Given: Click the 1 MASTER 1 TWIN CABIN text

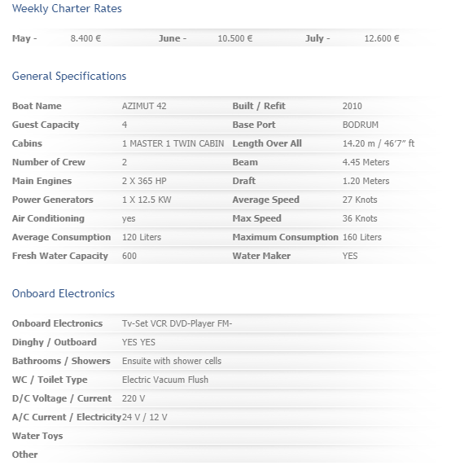Looking at the screenshot, I should click(173, 143).
